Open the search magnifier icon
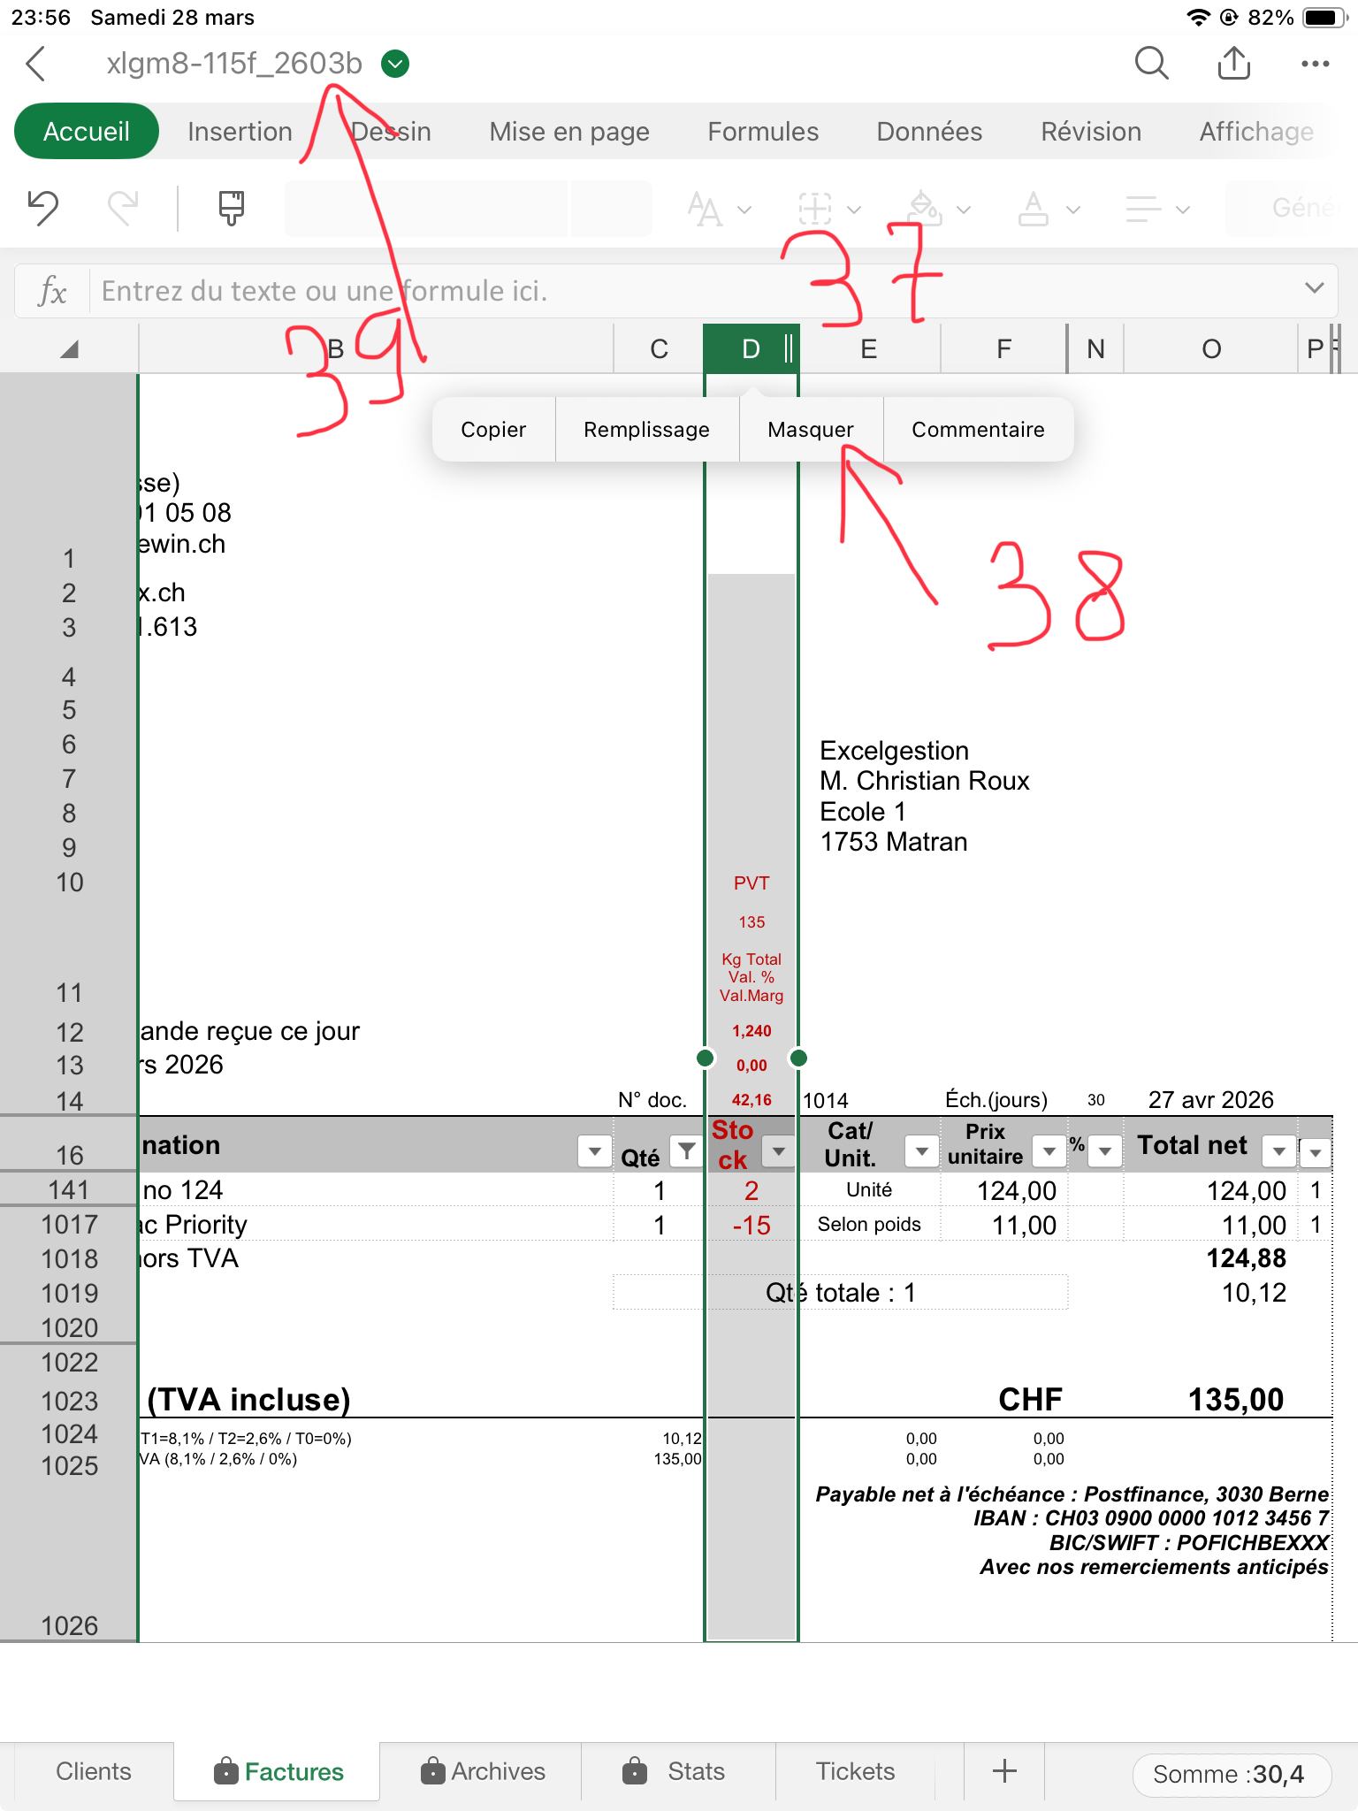Viewport: 1358px width, 1811px height. coord(1151,64)
